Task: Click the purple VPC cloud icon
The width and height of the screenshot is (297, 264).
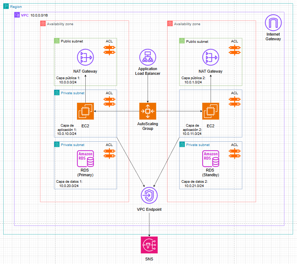Action: click(x=17, y=15)
